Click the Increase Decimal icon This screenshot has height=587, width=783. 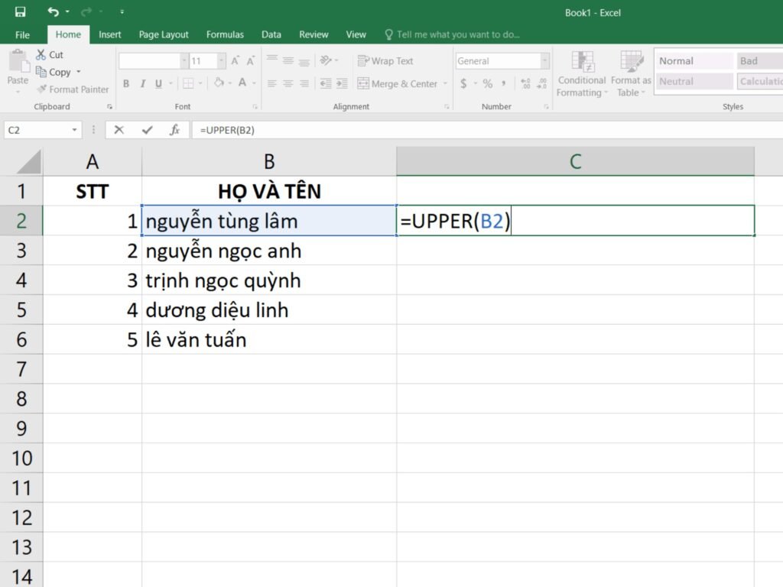pos(525,83)
